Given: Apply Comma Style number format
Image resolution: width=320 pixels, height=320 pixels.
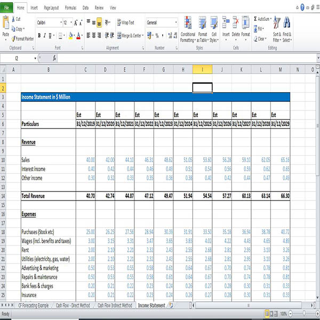Looking at the screenshot, I should pyautogui.click(x=163, y=36).
